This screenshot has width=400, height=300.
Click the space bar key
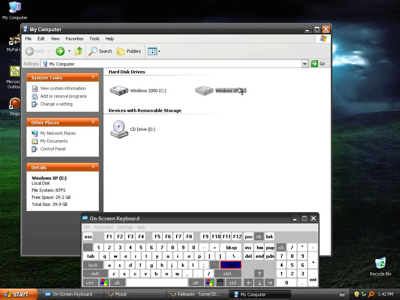(157, 283)
